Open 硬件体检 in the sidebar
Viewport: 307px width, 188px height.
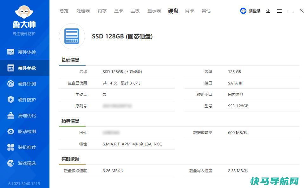click(27, 52)
